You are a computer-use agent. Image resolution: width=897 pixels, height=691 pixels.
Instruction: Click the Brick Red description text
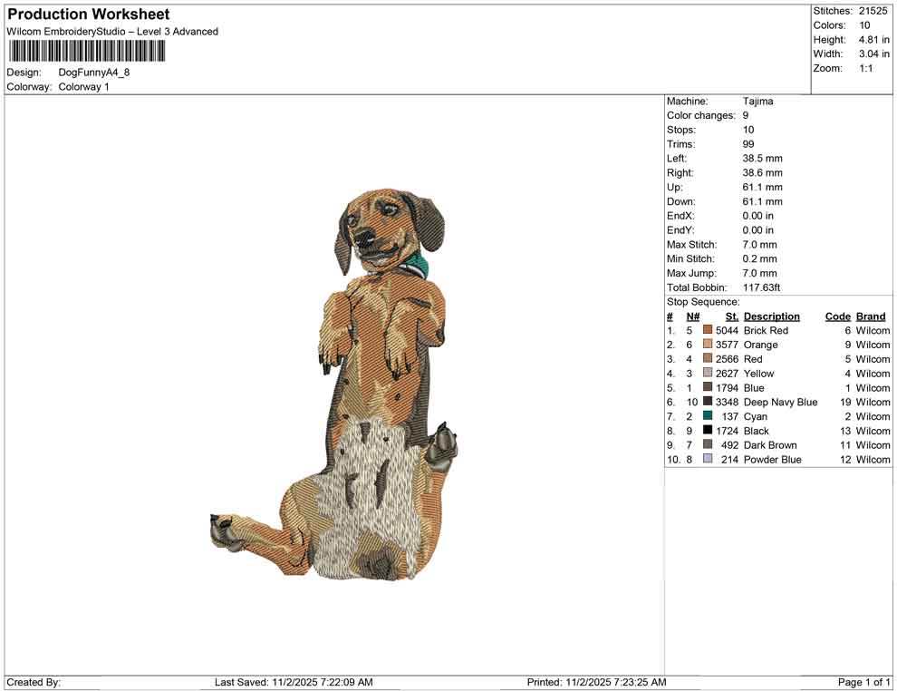pyautogui.click(x=766, y=330)
